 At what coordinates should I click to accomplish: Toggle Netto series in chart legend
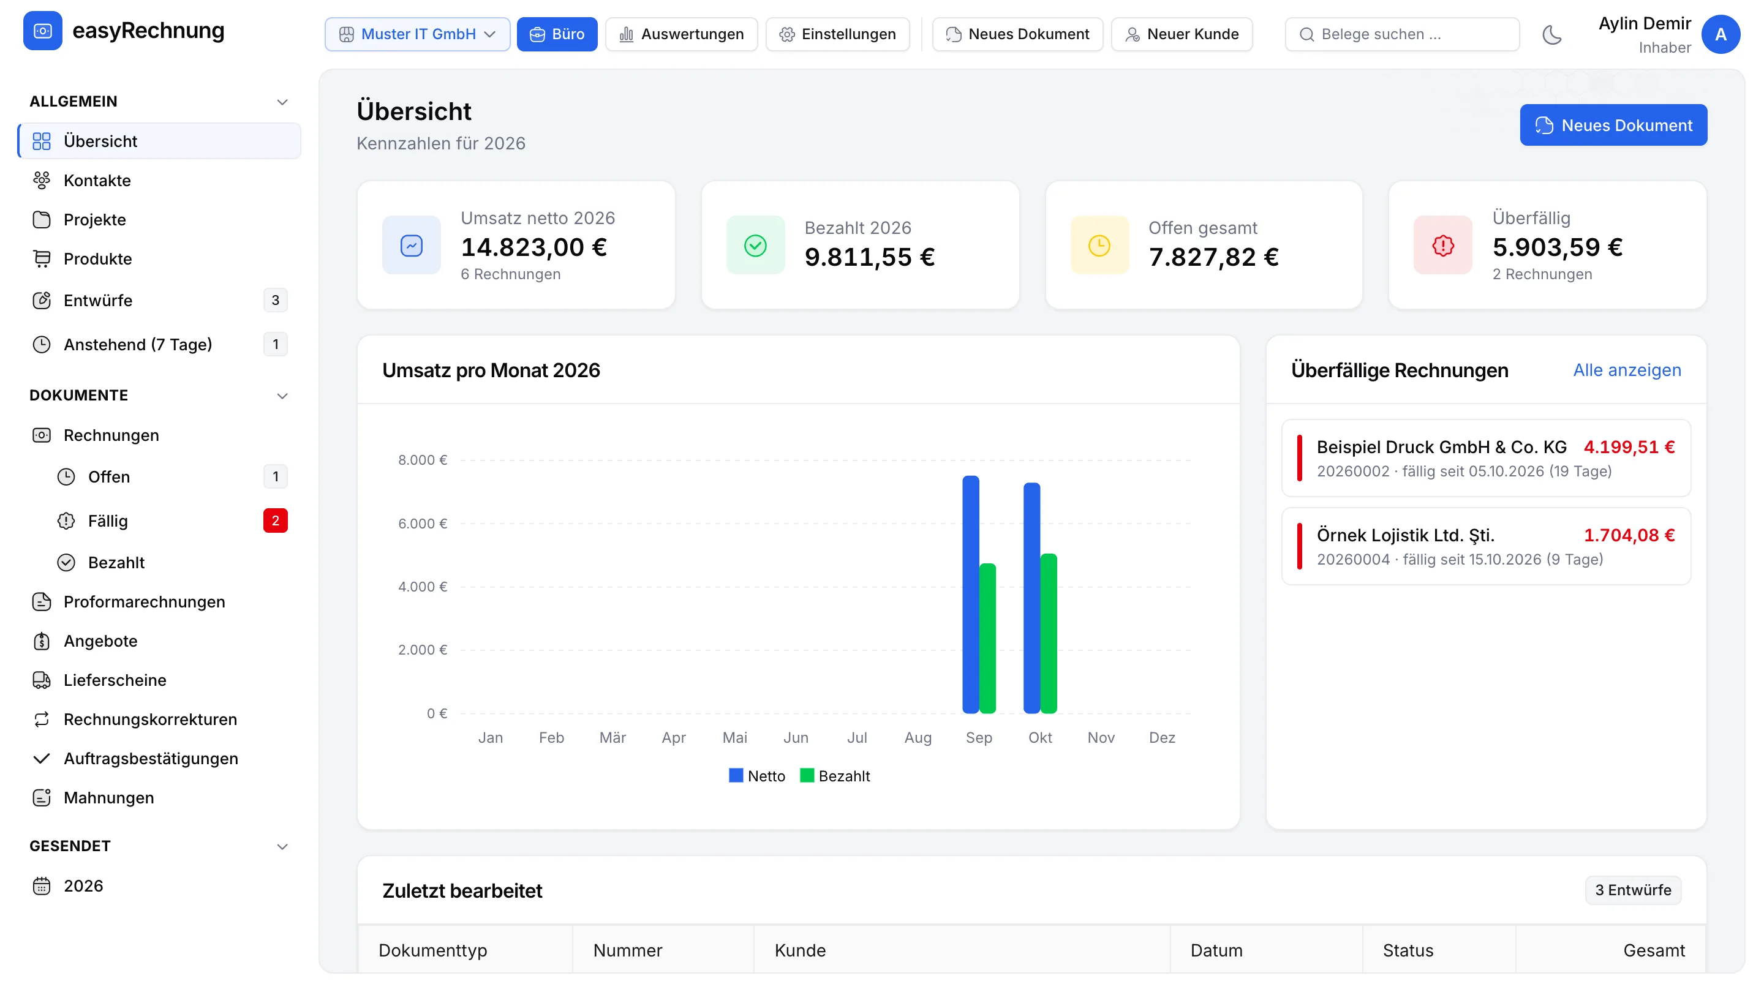[756, 776]
